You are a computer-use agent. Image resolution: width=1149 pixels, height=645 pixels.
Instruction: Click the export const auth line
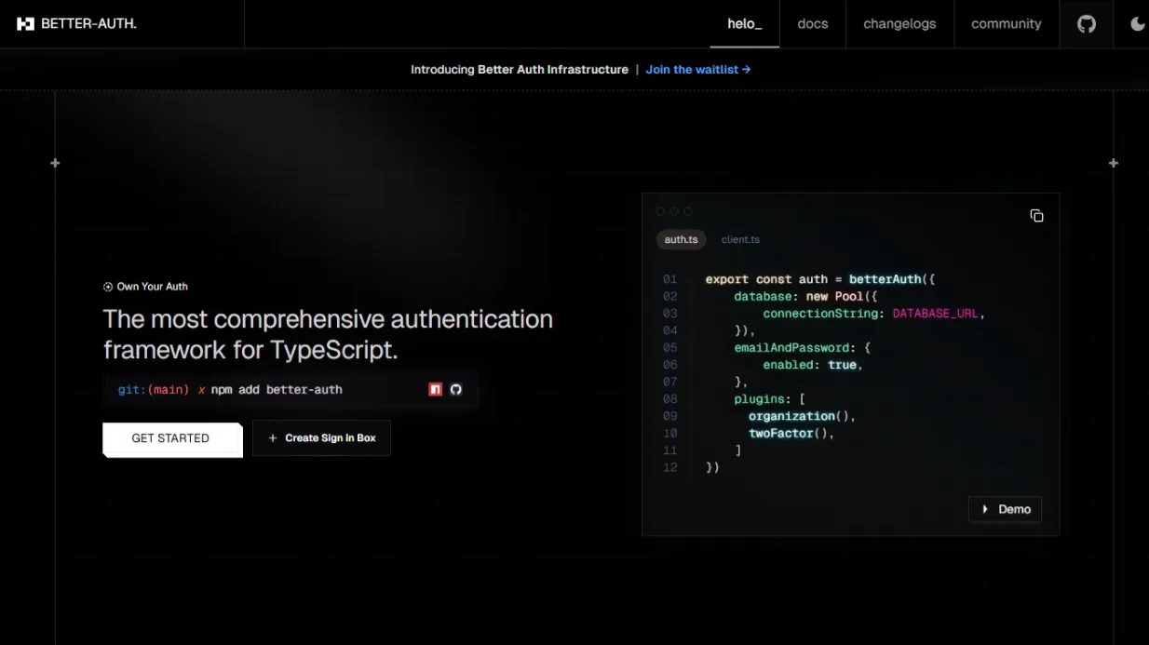tap(820, 279)
